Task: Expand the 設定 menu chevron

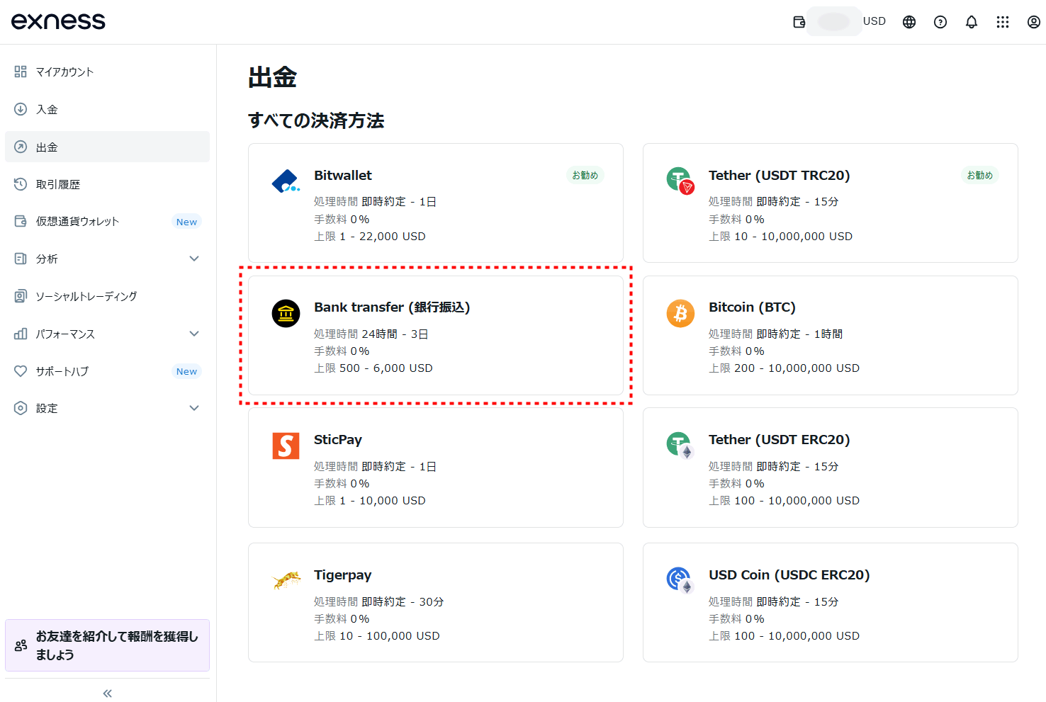Action: 194,408
